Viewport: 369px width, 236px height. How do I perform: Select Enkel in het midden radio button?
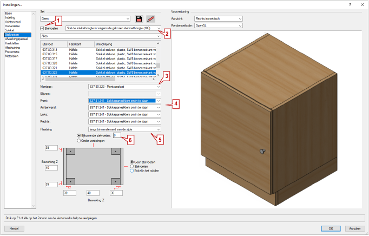132,171
